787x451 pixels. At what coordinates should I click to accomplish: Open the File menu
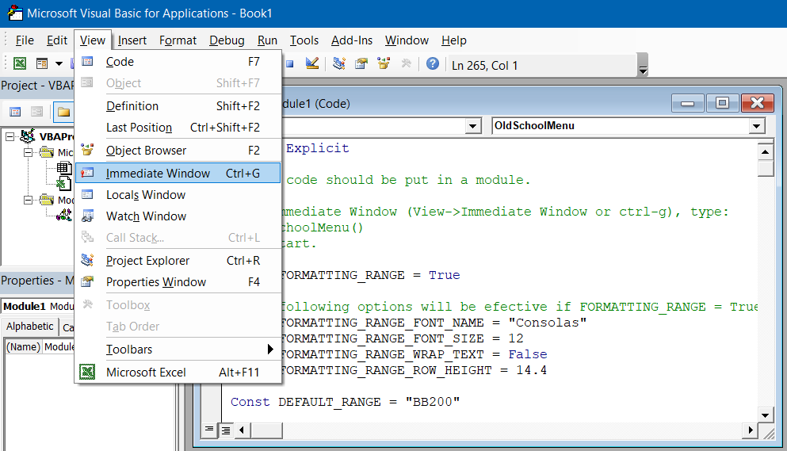pyautogui.click(x=25, y=40)
